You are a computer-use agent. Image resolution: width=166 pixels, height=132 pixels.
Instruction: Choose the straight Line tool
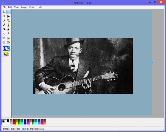pyautogui.click(x=4, y=34)
